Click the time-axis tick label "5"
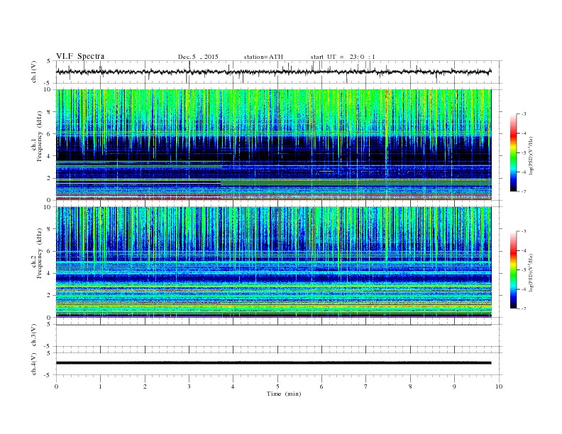562x434 pixels. 277,386
